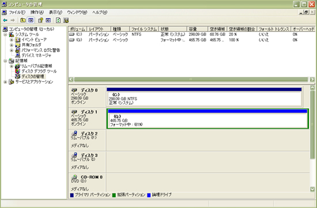This screenshot has width=317, height=208.
Task: Sort by the 状態 column header
Action: [173, 29]
